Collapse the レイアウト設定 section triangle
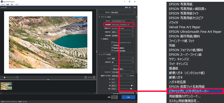The height and width of the screenshot is (103, 224). 100,54
